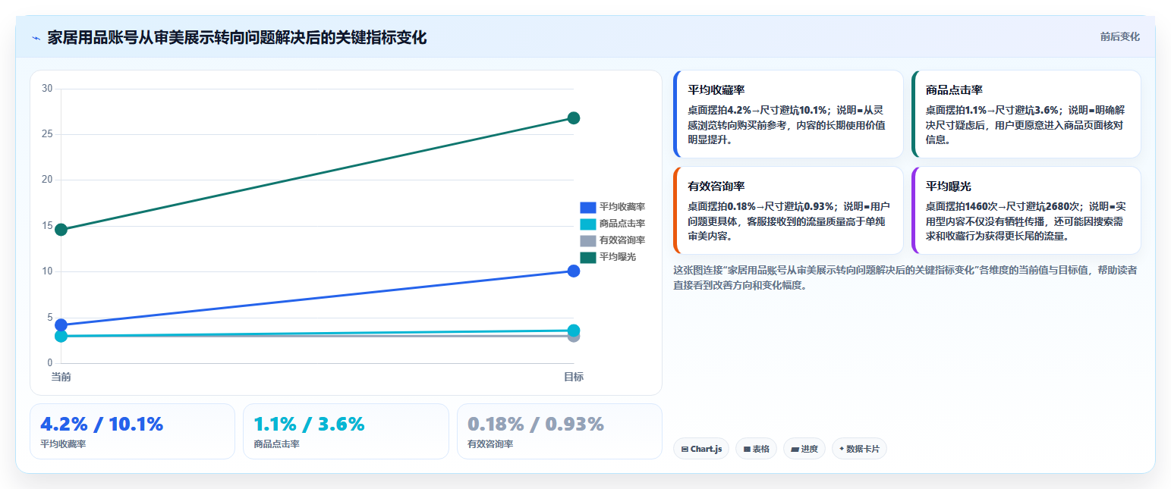This screenshot has width=1171, height=489.
Task: Click the icon inside the 表格 tag
Action: tap(747, 450)
